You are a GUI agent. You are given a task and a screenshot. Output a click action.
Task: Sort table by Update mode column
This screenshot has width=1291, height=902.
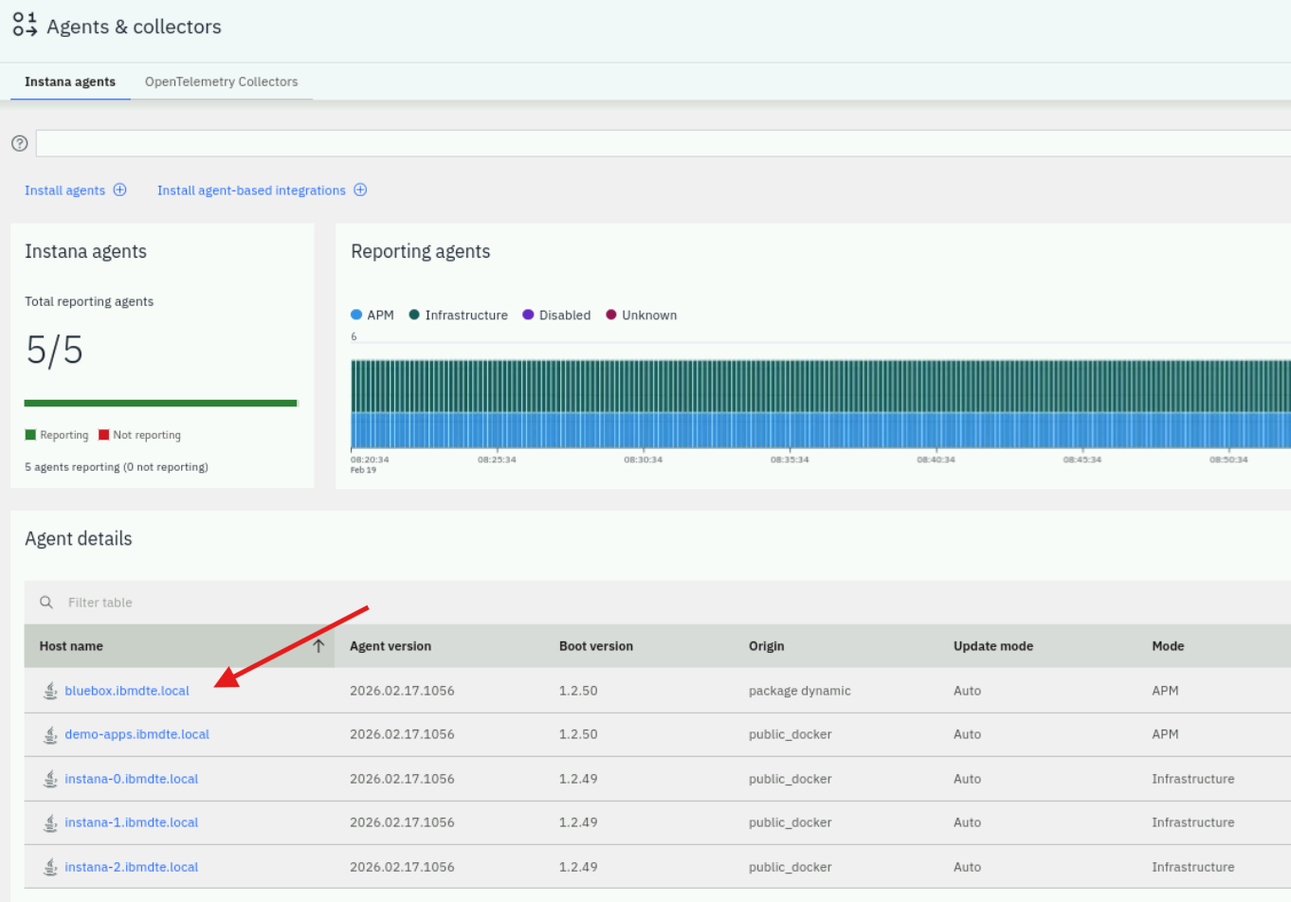[x=992, y=646]
